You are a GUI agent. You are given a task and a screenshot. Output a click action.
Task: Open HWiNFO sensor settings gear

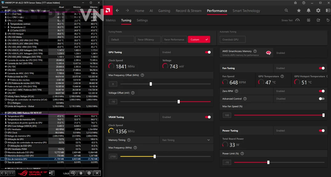tap(89, 173)
